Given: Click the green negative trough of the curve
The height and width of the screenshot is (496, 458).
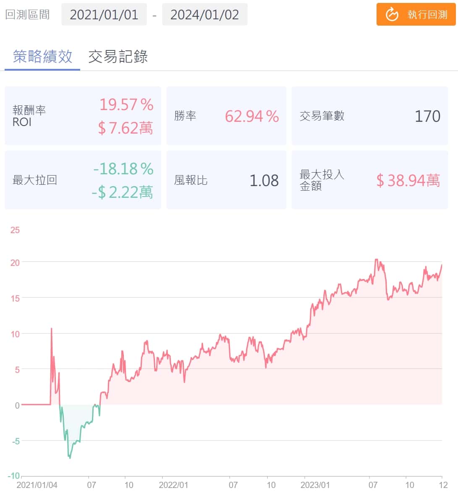Looking at the screenshot, I should [x=70, y=457].
